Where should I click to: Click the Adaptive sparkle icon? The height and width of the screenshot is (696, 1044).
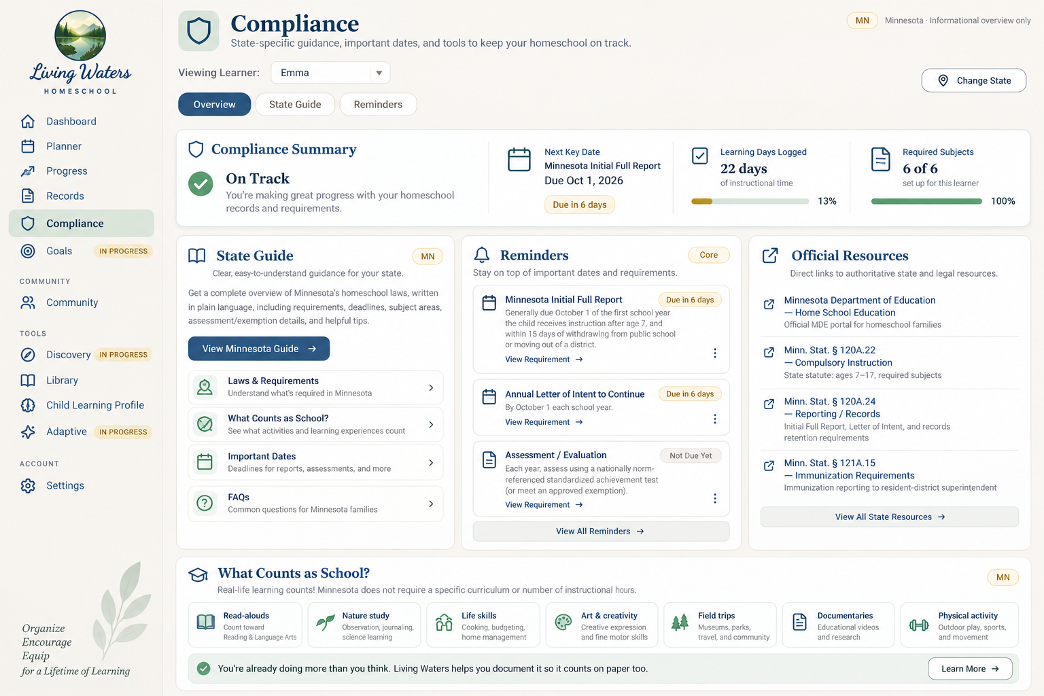coord(28,432)
